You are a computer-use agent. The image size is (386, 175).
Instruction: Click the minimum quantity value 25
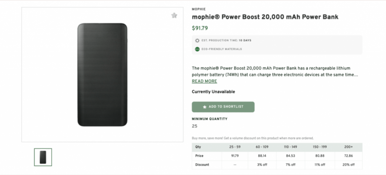coord(195,126)
